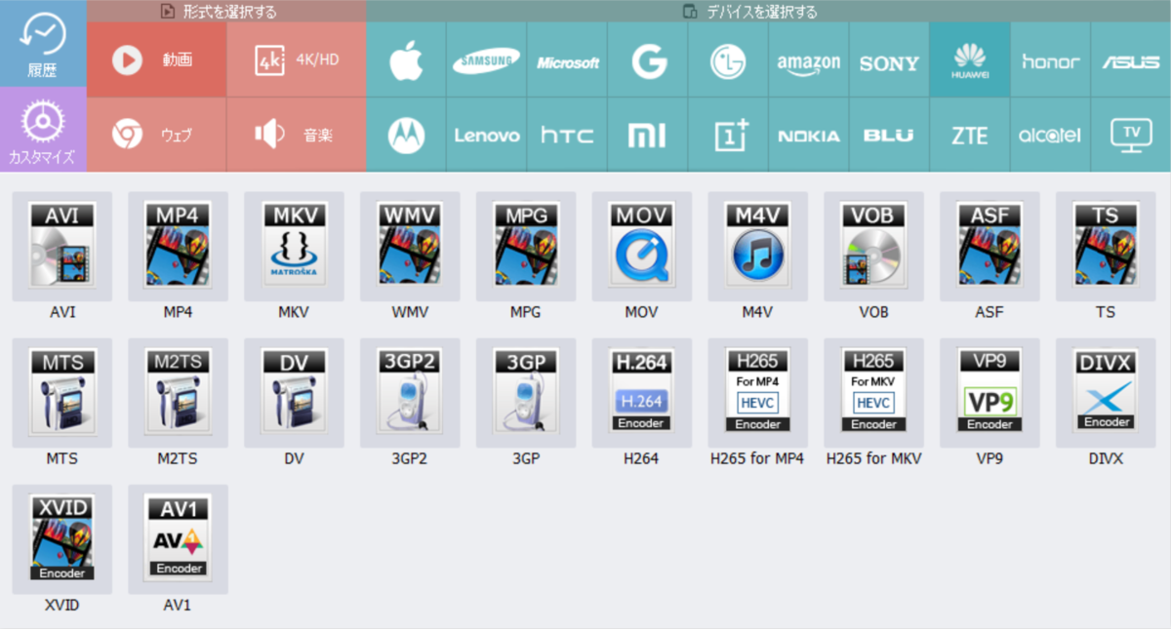Open the カスタマイズ customize panel
Image resolution: width=1171 pixels, height=629 pixels.
(43, 129)
